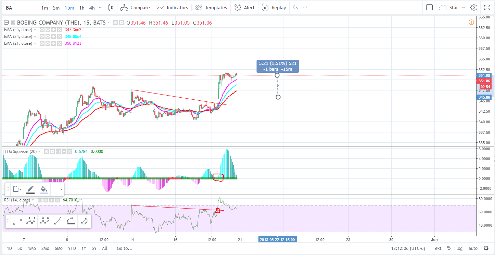Expand EMA (55, close) dropdown arrow
This screenshot has height=255, width=495.
pos(35,30)
